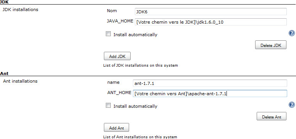Click List of JDK installations description text

point(141,66)
